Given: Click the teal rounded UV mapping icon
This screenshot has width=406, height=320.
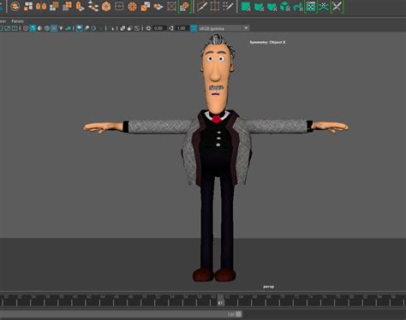Looking at the screenshot, I should [272, 6].
